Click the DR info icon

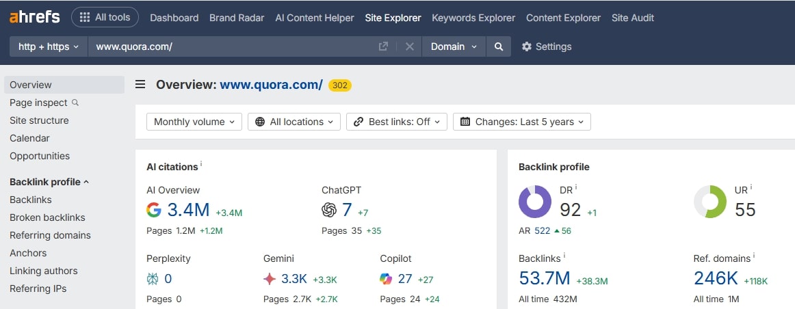click(x=576, y=187)
